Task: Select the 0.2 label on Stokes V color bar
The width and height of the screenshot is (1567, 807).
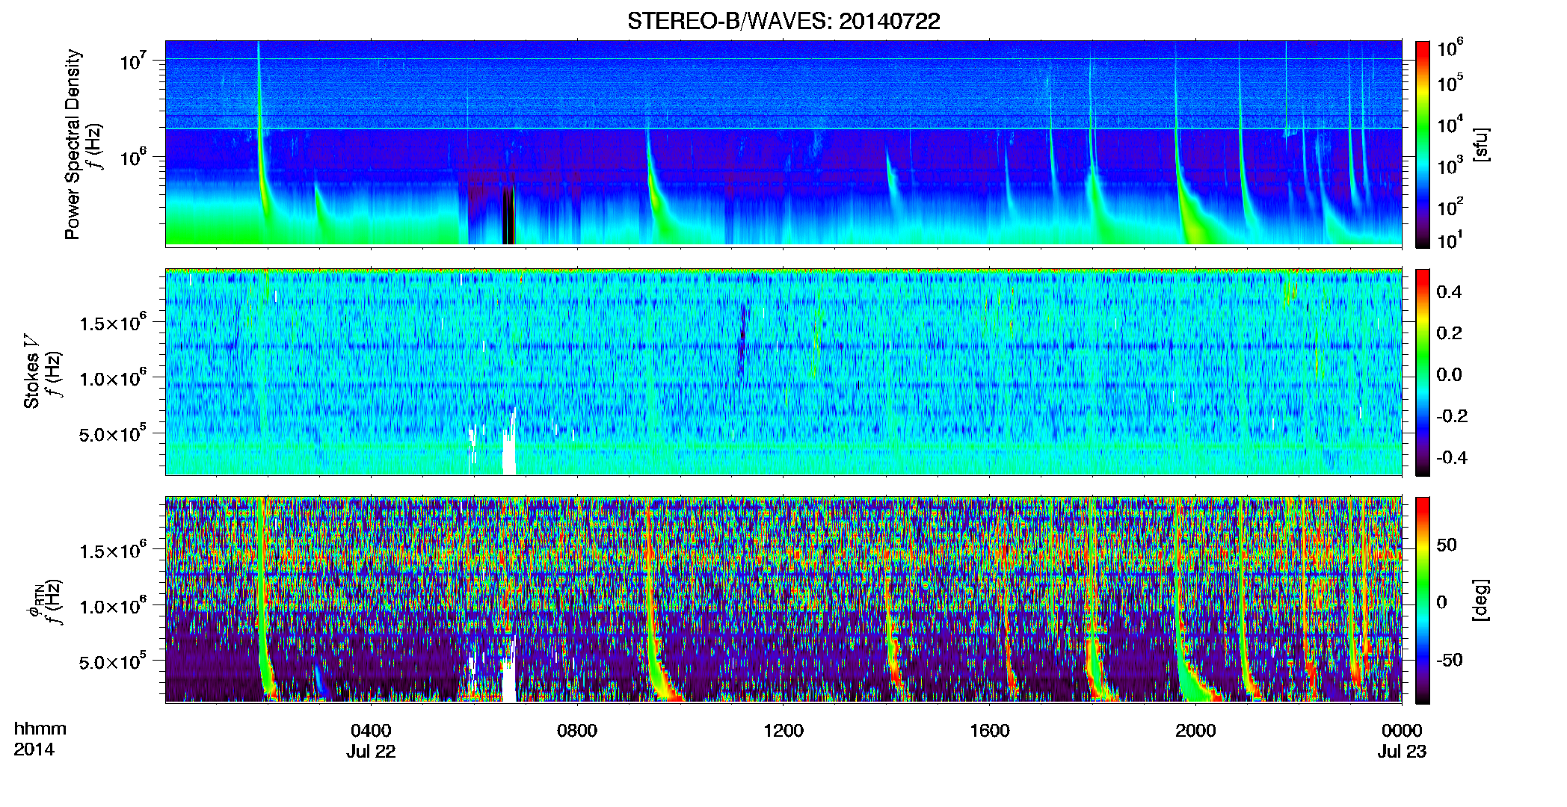Action: pos(1449,333)
